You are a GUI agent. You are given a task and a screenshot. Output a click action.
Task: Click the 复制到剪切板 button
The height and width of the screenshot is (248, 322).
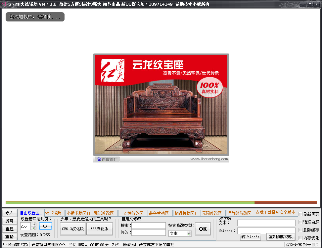click(281, 237)
